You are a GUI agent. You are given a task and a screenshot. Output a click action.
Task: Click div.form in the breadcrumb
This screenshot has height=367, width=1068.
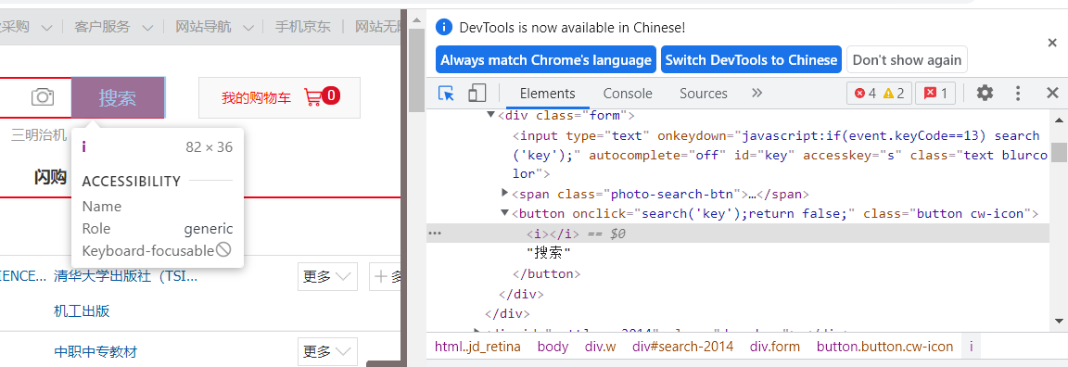tap(775, 347)
